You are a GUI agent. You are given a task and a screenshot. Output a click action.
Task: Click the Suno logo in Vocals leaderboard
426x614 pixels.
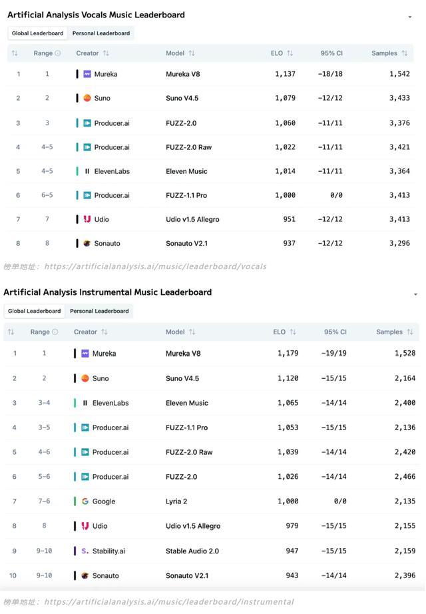coord(87,98)
